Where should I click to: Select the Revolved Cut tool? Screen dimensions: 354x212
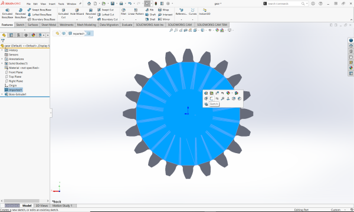point(90,14)
